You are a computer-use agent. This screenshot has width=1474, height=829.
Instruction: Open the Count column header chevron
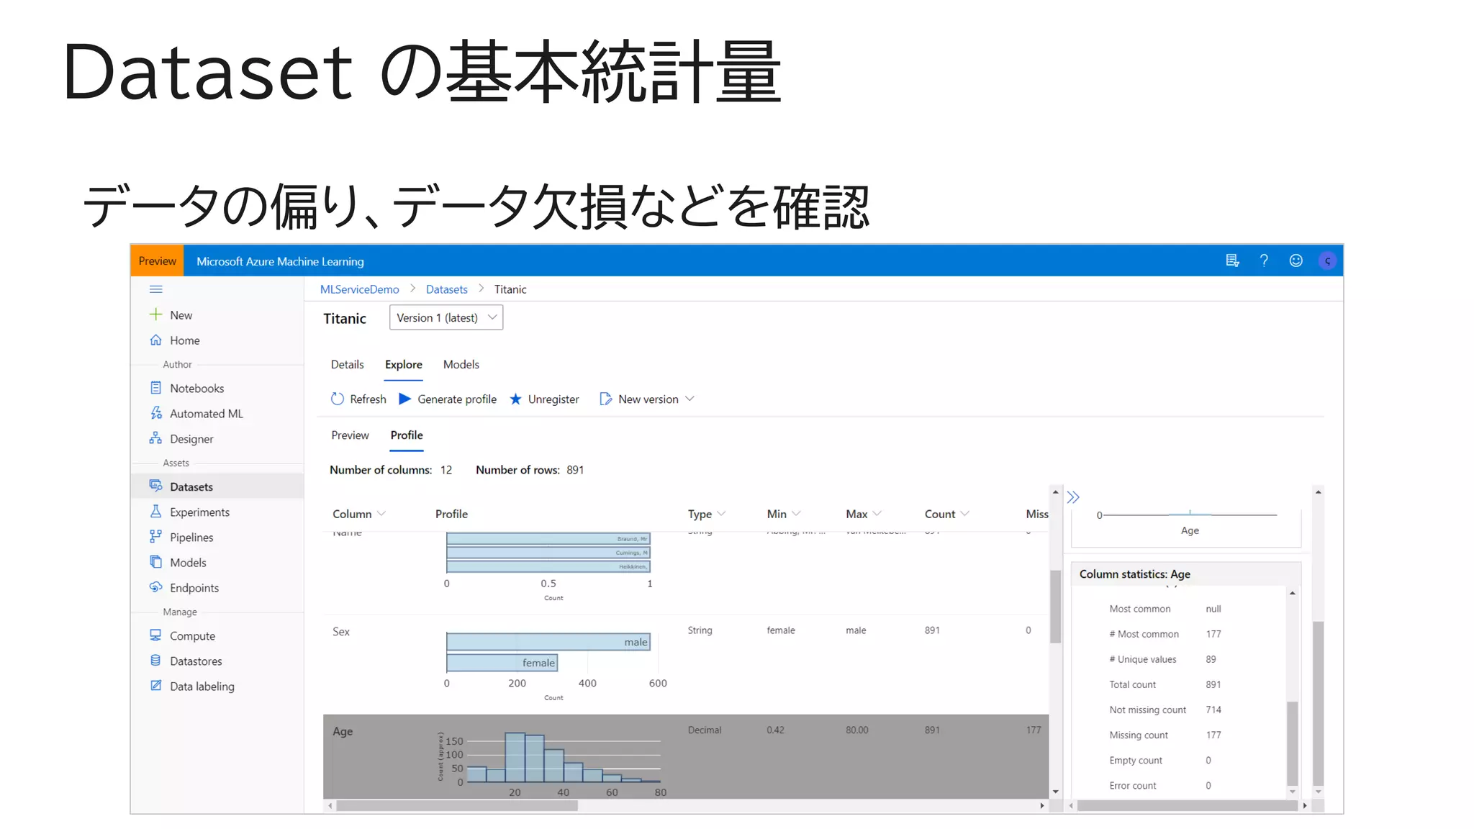click(965, 514)
